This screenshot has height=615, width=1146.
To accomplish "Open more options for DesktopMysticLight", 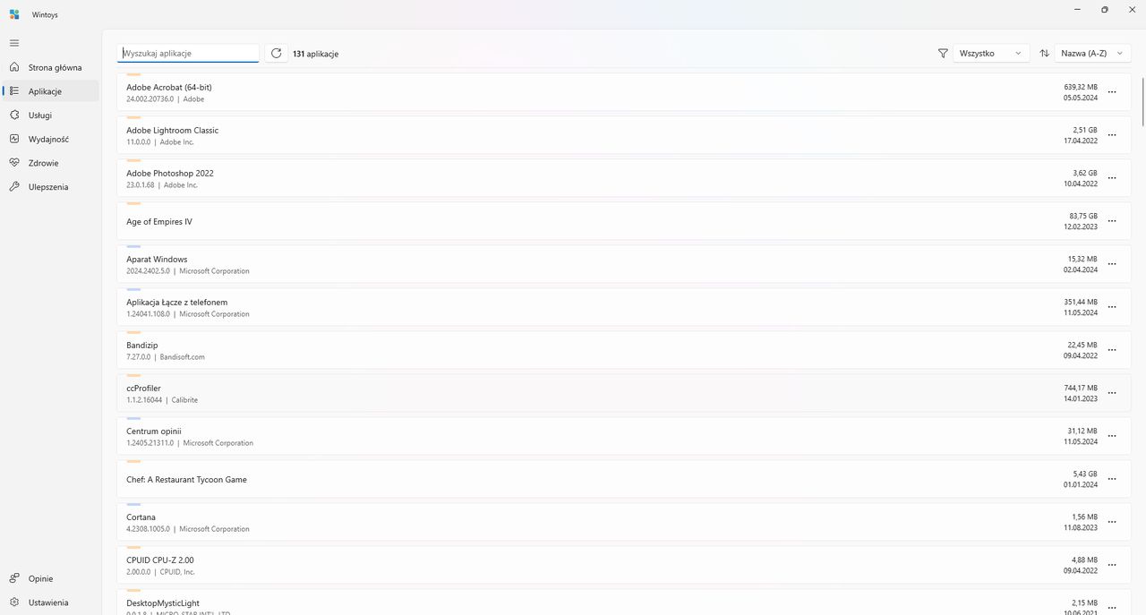I will pyautogui.click(x=1112, y=607).
